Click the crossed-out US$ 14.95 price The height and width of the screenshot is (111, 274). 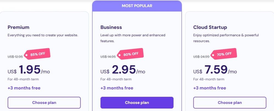108,56
